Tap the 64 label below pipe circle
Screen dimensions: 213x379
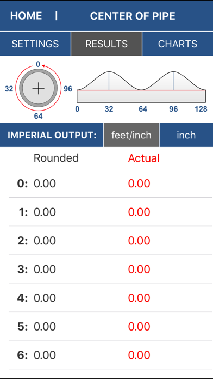[x=39, y=117]
